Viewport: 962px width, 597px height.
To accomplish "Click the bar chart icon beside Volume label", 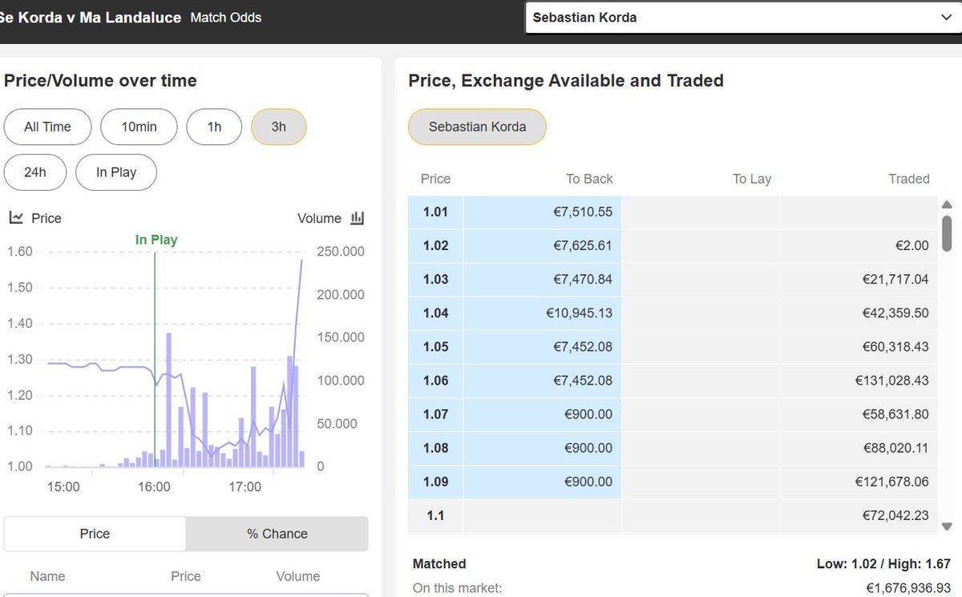I will tap(357, 217).
